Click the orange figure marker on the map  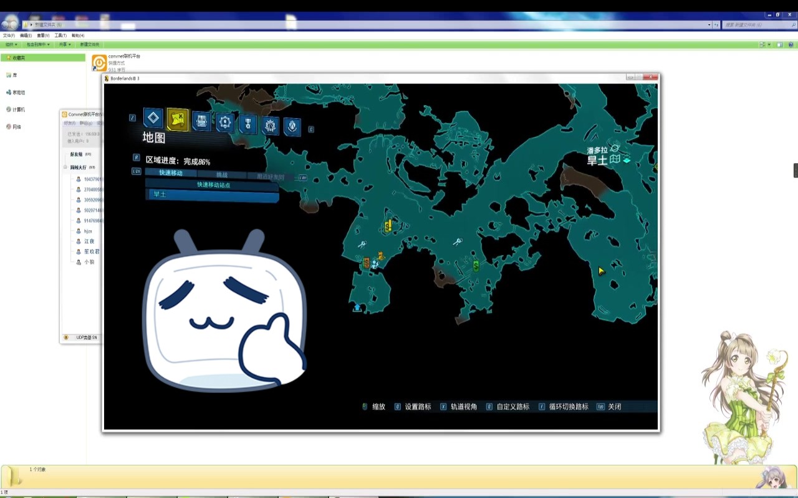[x=380, y=256]
